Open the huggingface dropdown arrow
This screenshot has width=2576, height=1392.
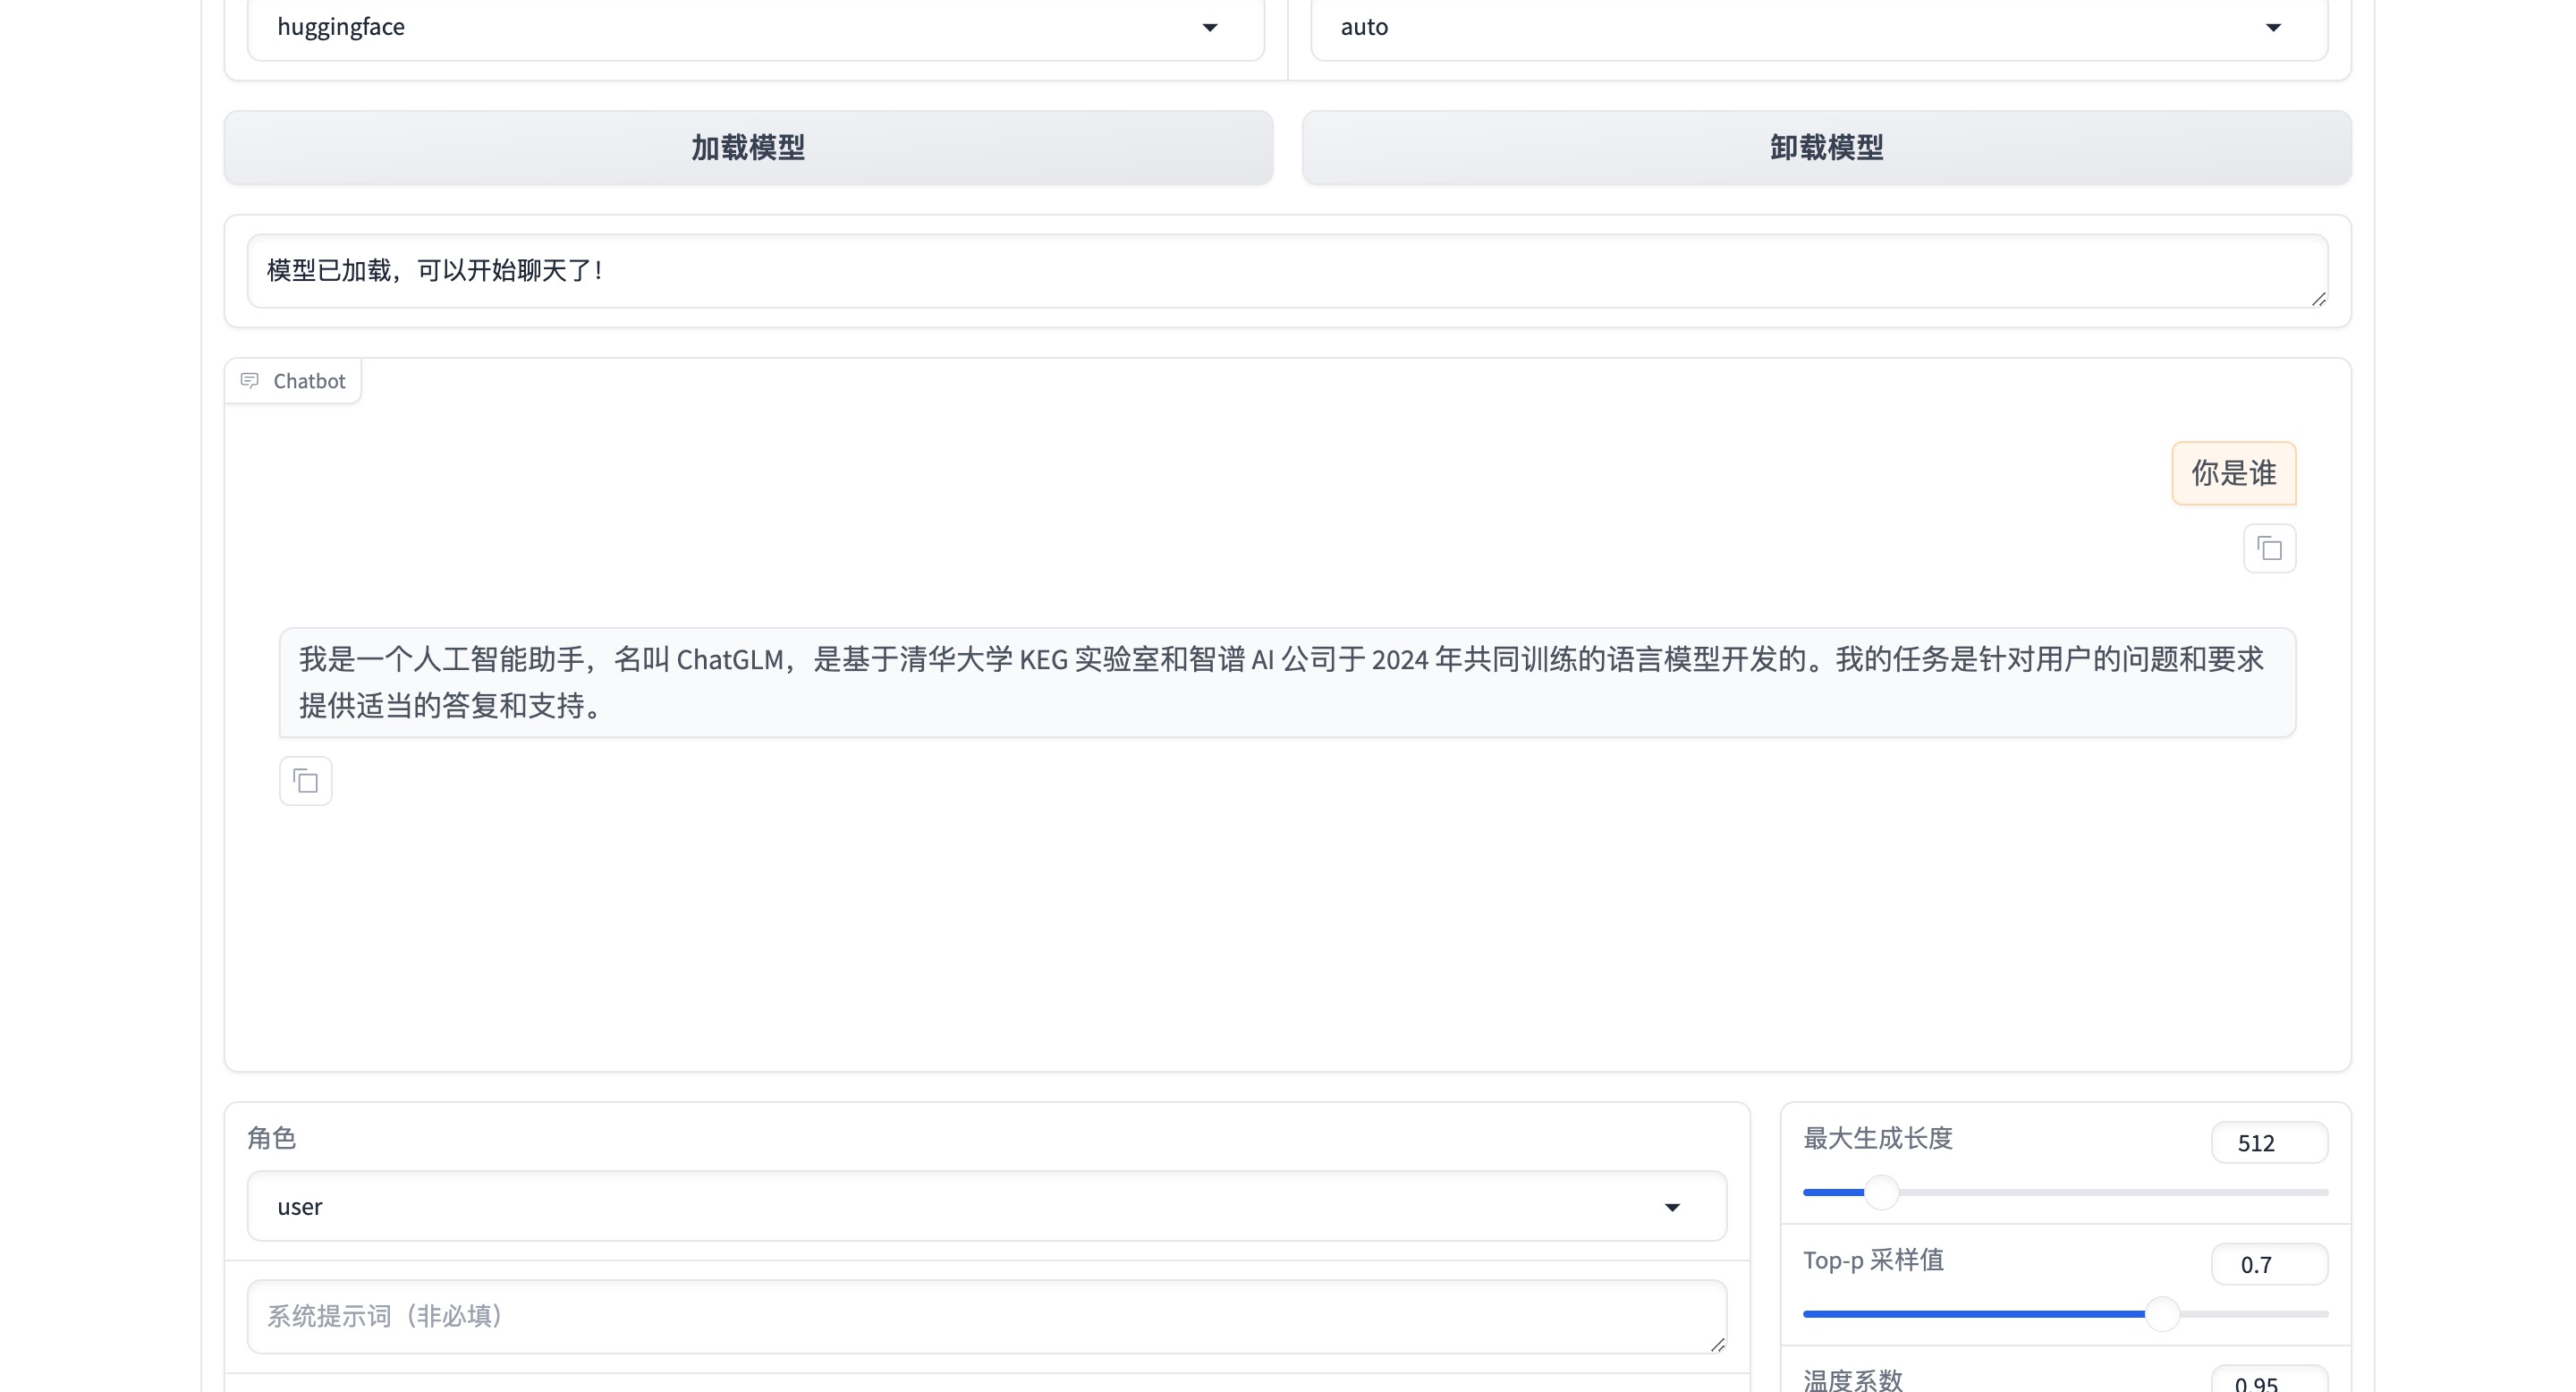1209,27
